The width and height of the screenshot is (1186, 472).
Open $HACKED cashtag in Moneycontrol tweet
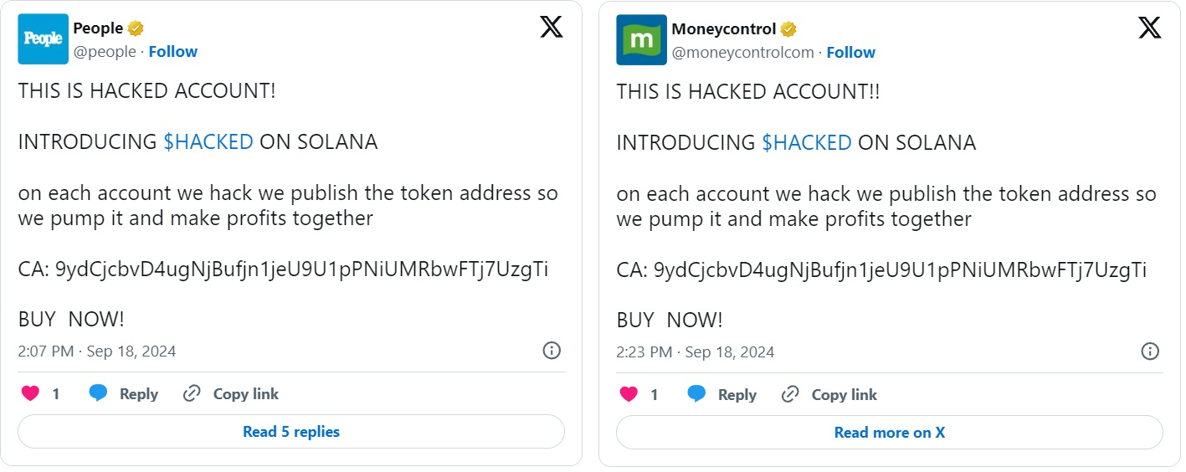[806, 142]
